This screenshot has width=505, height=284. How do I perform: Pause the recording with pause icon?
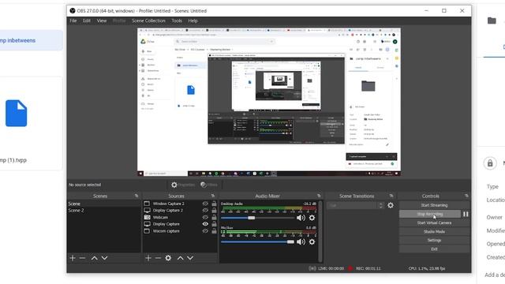(466, 214)
